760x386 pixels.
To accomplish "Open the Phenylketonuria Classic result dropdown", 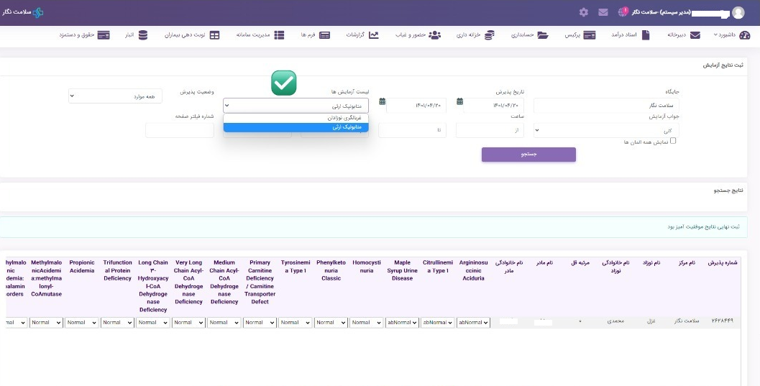I will pyautogui.click(x=331, y=323).
